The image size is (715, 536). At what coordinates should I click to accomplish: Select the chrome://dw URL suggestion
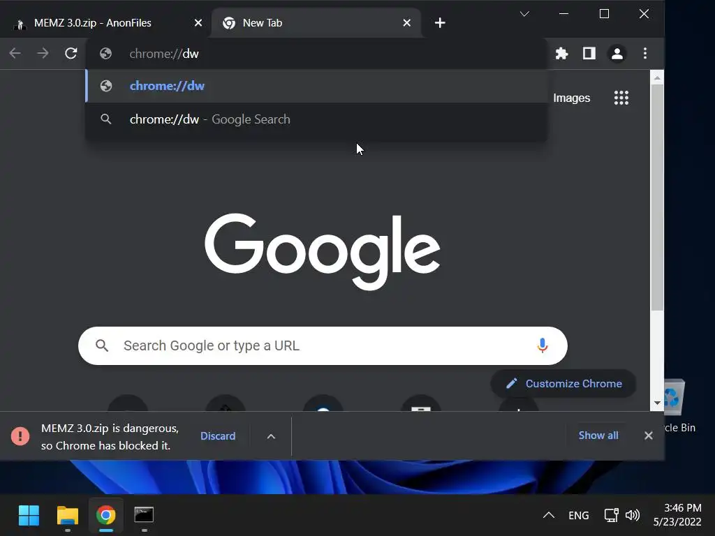pos(316,86)
